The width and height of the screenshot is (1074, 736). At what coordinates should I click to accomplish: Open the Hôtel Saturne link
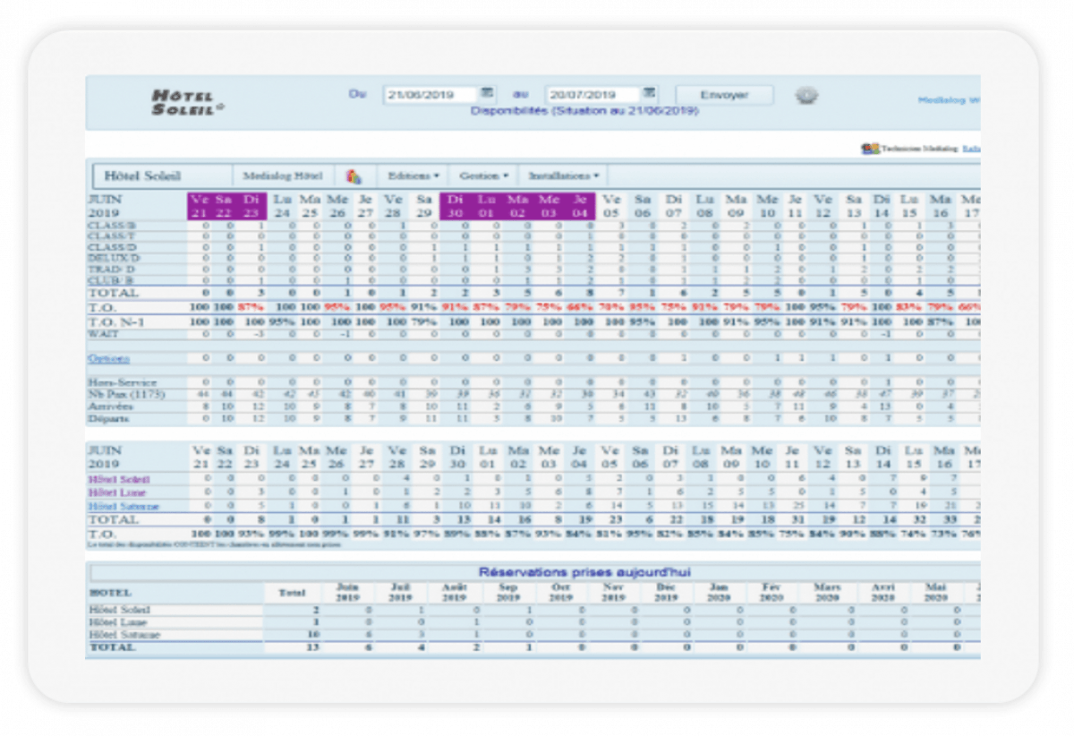click(121, 506)
